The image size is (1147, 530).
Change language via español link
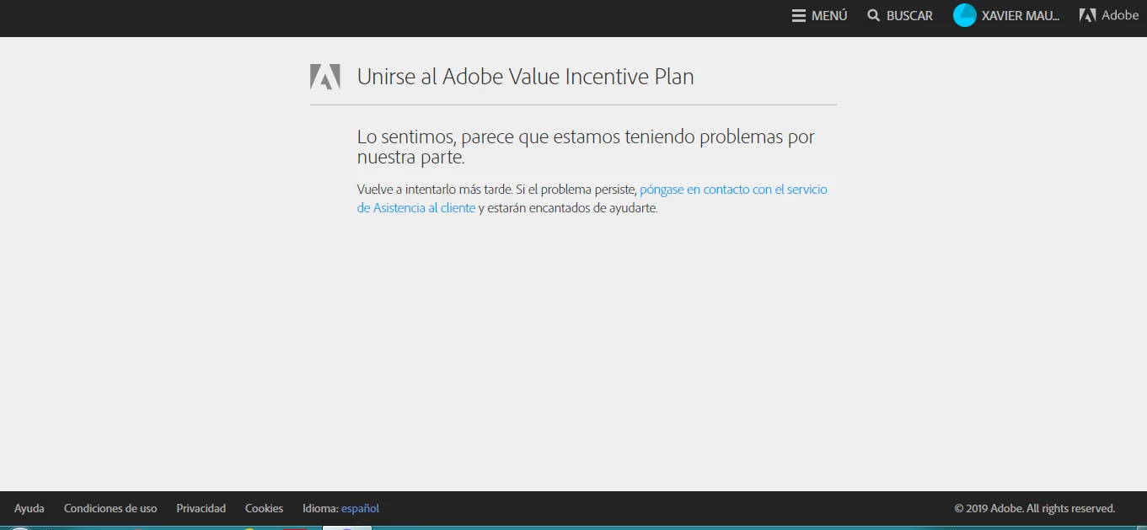[360, 508]
